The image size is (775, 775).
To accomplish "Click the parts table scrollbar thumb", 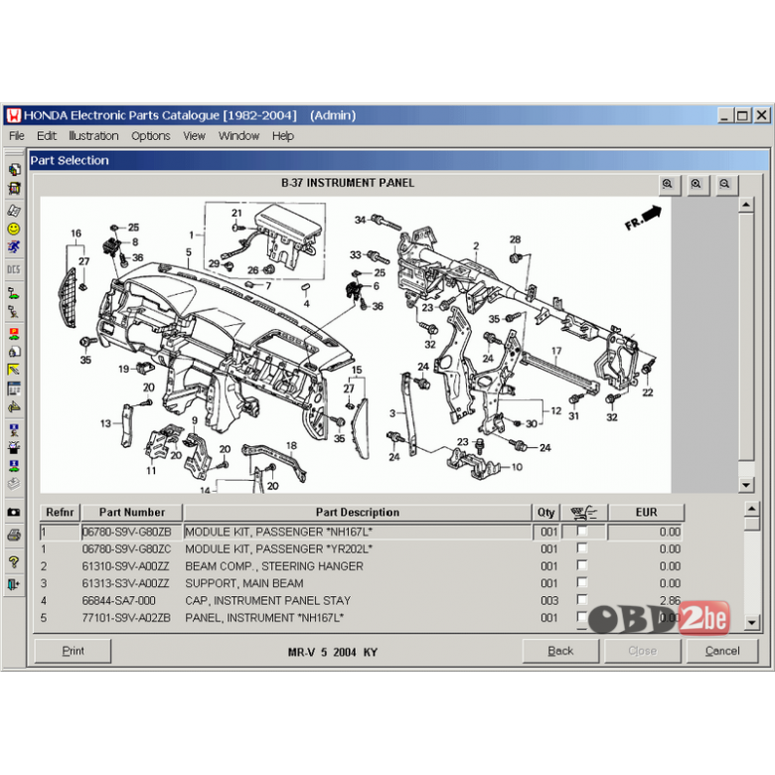I will (x=752, y=524).
